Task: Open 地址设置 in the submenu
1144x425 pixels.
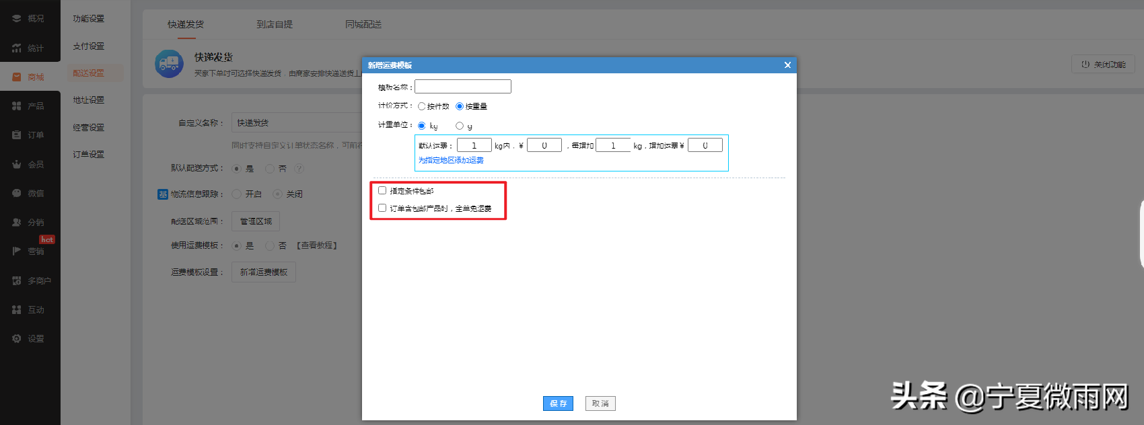Action: pos(89,100)
